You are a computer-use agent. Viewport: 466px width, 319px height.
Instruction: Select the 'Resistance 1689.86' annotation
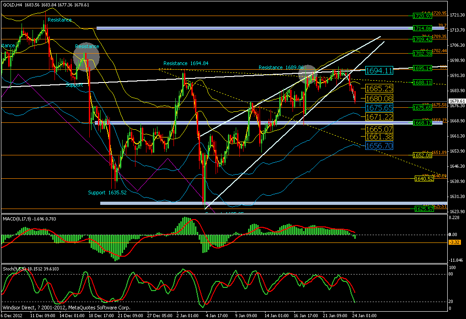(281, 67)
